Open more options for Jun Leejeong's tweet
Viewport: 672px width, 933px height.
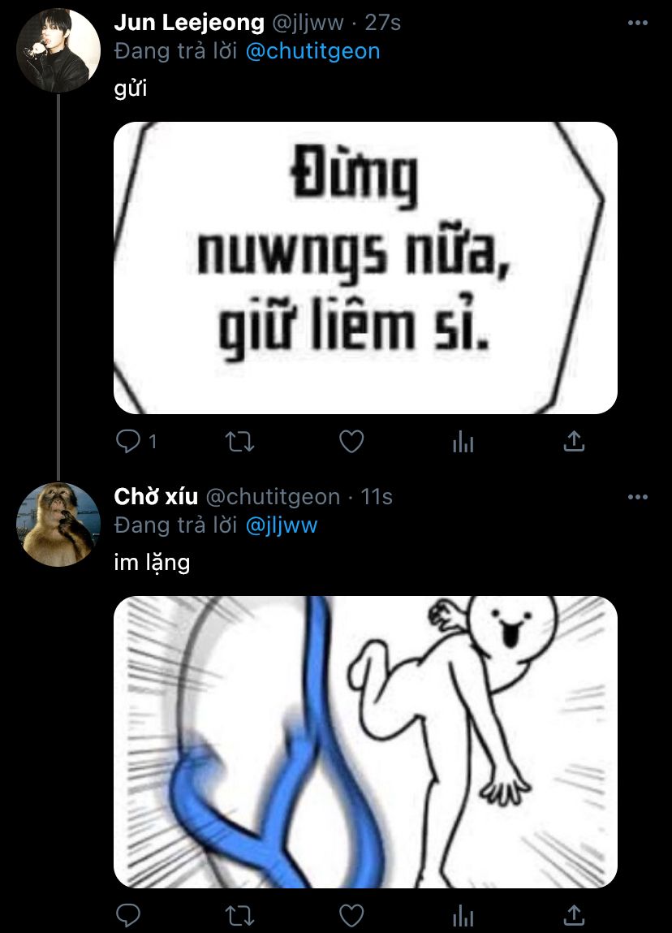[x=638, y=23]
